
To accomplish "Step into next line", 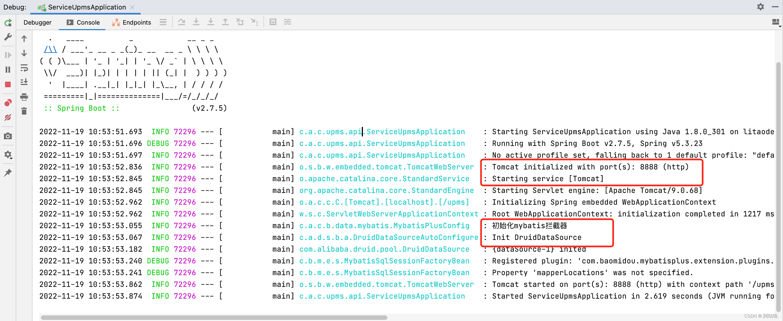I will 196,22.
